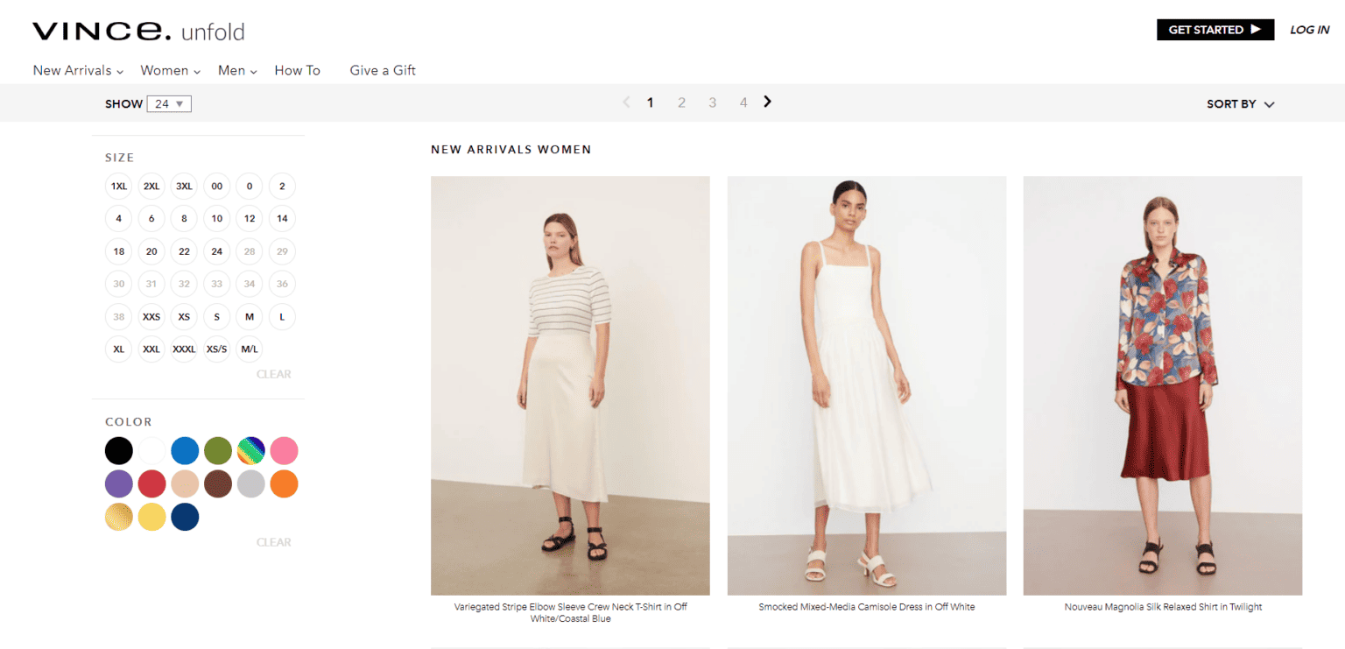This screenshot has height=649, width=1345.
Task: Click the VINCE unfold logo
Action: pos(137,30)
